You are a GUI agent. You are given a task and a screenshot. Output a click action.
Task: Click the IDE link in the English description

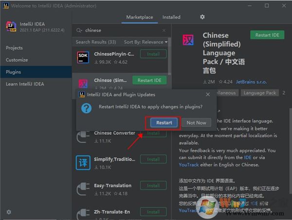[248, 158]
